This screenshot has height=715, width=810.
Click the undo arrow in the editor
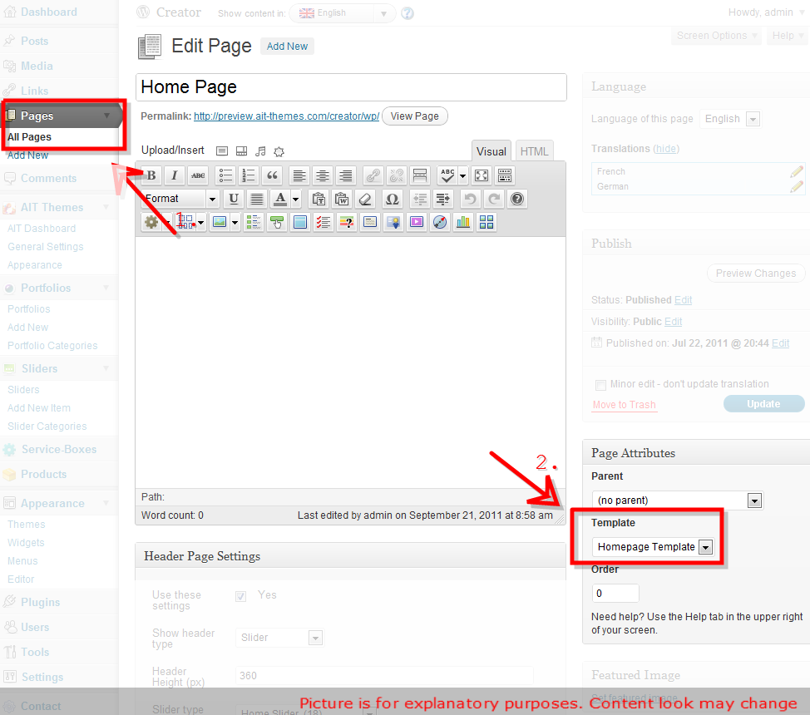point(470,198)
